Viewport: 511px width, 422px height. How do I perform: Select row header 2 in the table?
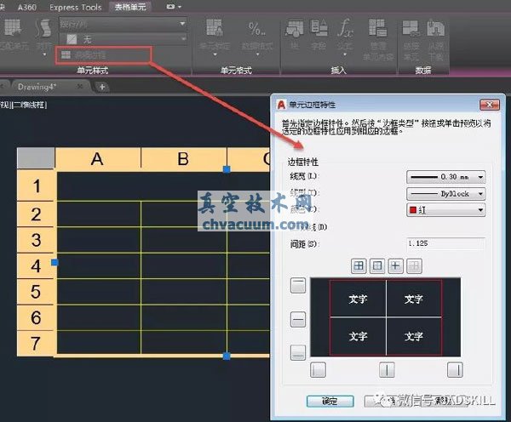click(36, 214)
